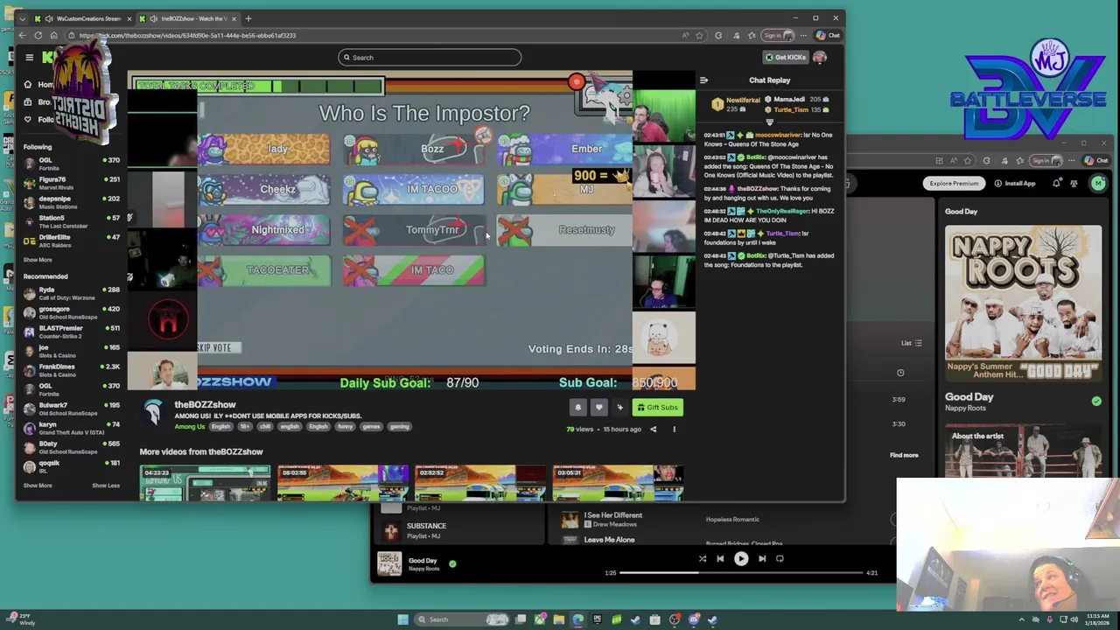The width and height of the screenshot is (1120, 630).
Task: Toggle repeat in Spotify player
Action: (780, 558)
